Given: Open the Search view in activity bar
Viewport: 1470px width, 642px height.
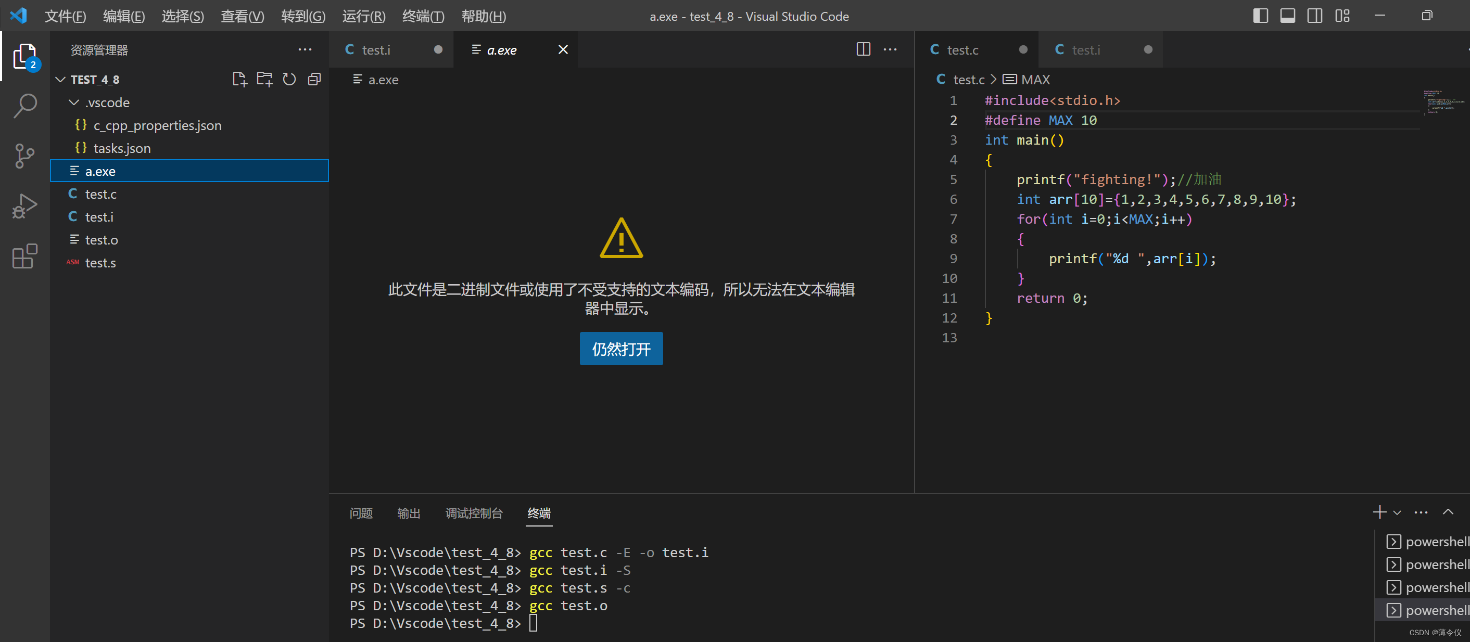Looking at the screenshot, I should point(25,106).
